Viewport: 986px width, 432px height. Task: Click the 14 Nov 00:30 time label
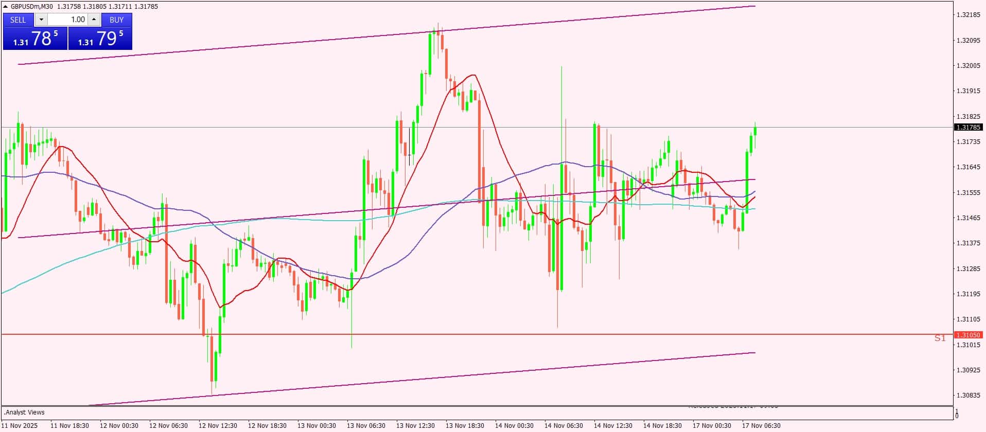coord(514,426)
